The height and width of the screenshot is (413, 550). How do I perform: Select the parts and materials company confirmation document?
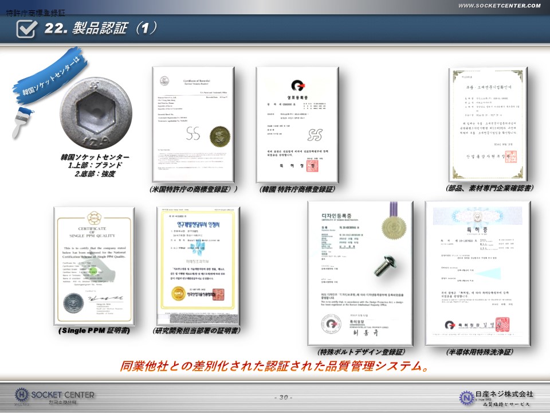488,124
